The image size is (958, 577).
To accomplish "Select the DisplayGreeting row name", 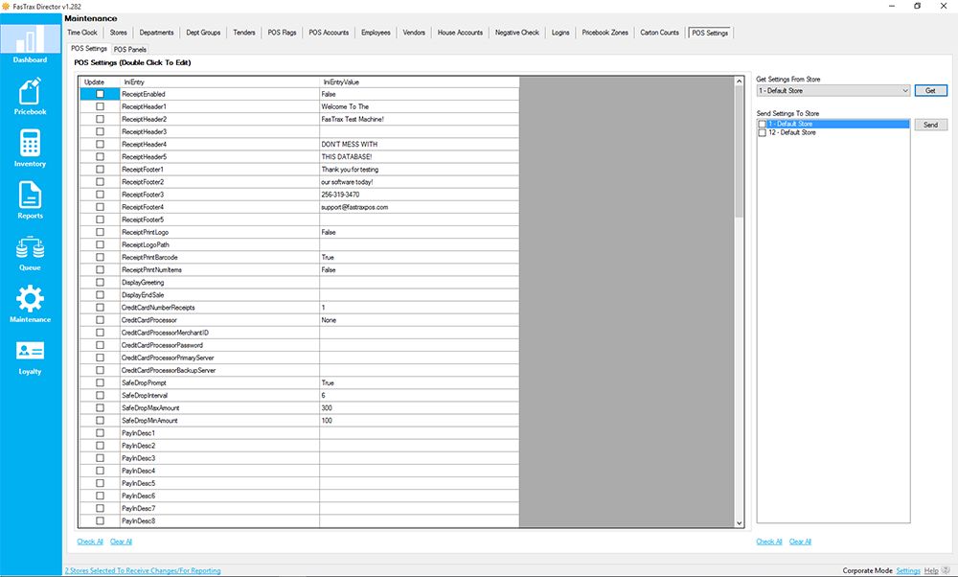I will (219, 283).
